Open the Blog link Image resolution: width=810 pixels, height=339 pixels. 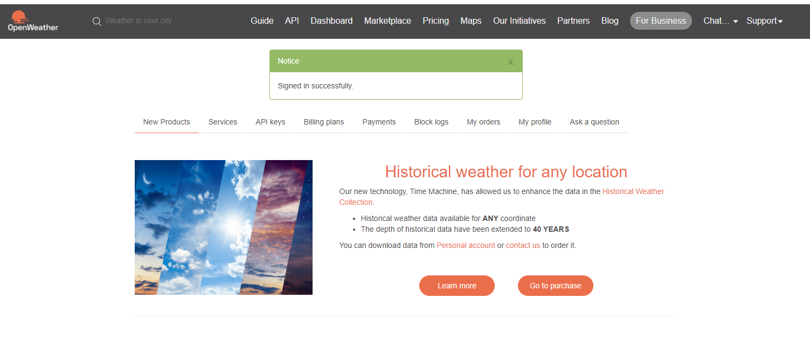[610, 21]
